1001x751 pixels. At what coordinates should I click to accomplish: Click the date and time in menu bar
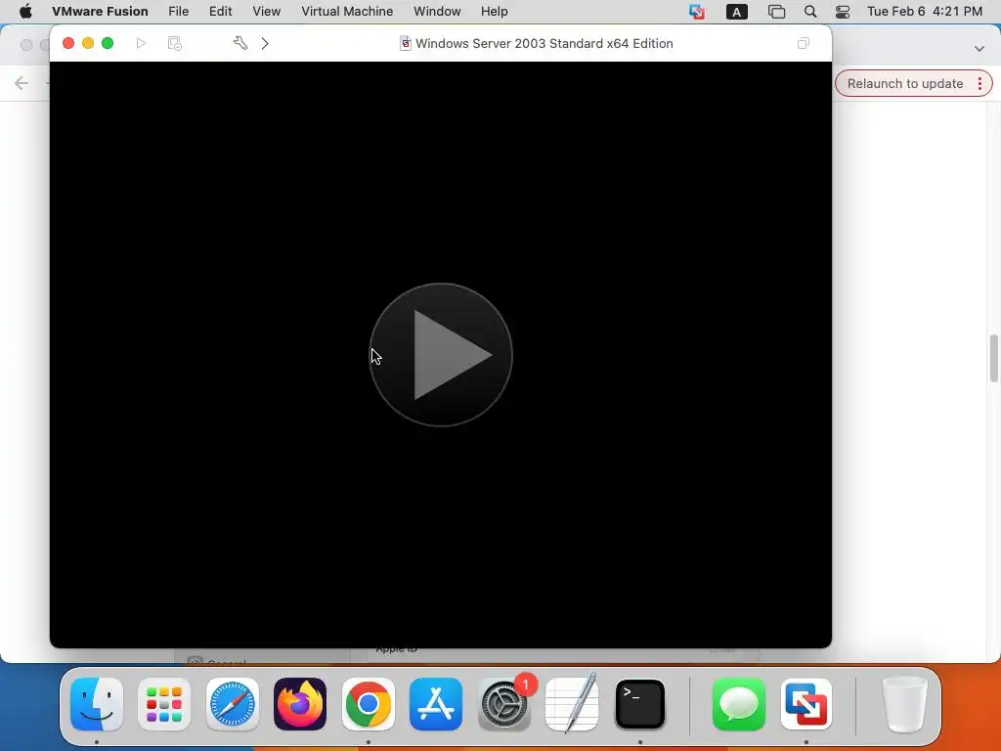[x=925, y=12]
